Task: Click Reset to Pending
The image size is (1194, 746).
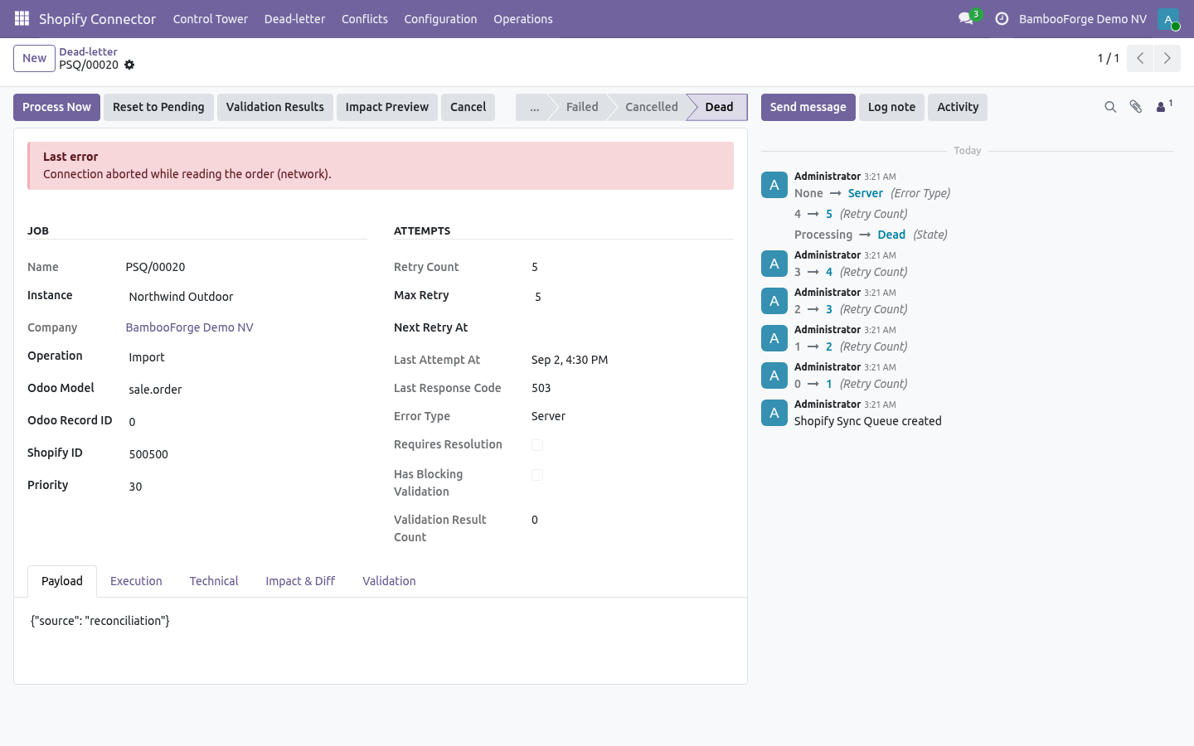Action: (158, 107)
